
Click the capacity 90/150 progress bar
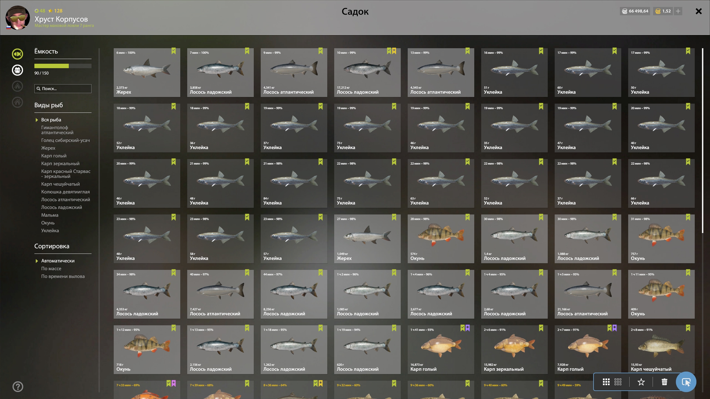pos(63,66)
